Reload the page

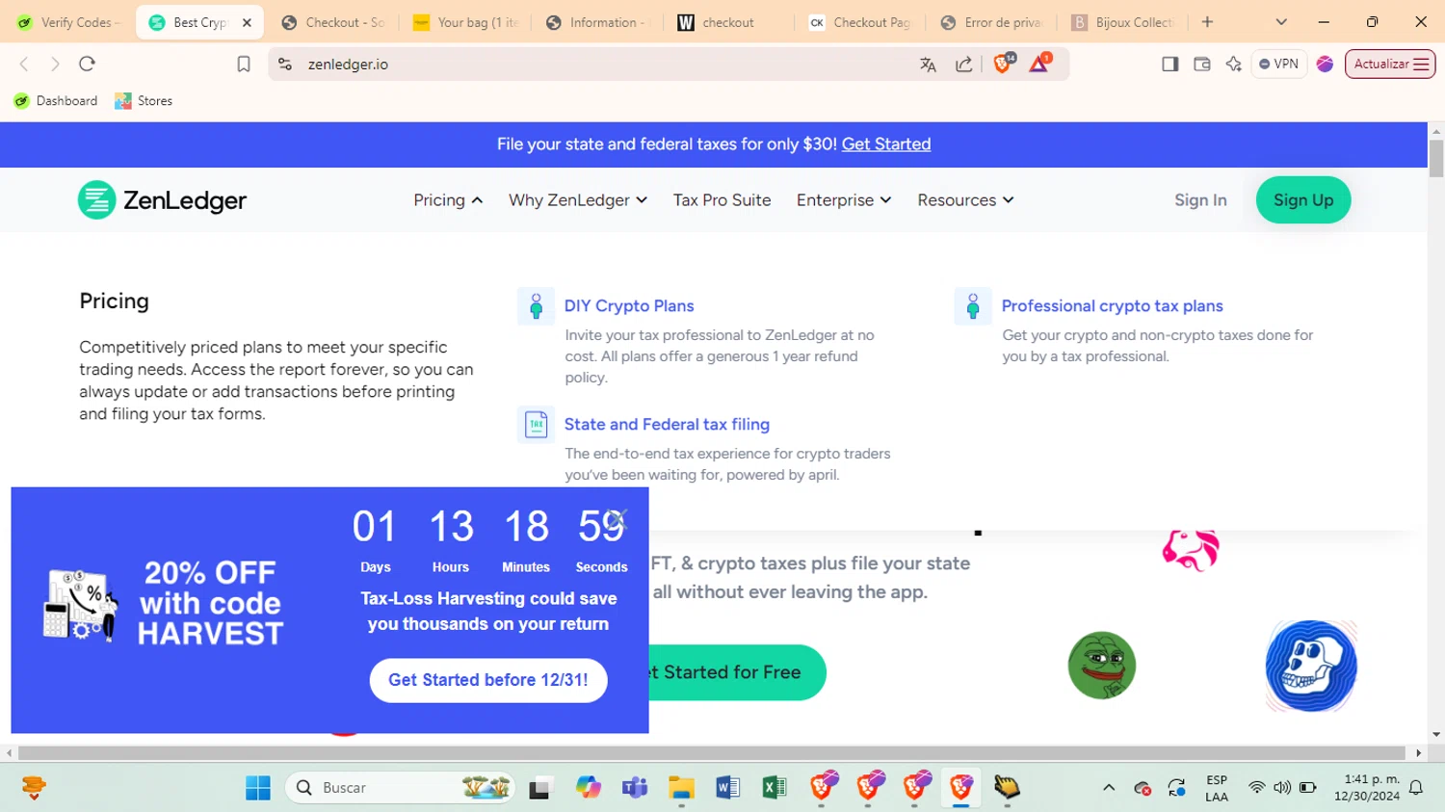(87, 64)
